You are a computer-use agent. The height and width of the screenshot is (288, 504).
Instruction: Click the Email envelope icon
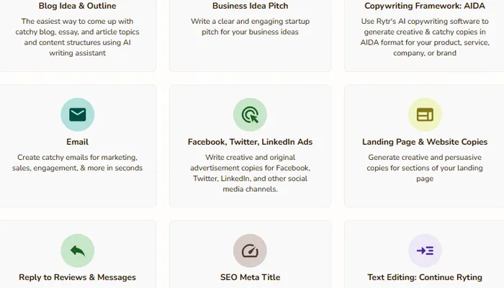(x=78, y=114)
